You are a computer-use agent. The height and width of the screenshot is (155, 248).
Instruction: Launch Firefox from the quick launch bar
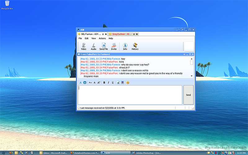pyautogui.click(x=11, y=153)
